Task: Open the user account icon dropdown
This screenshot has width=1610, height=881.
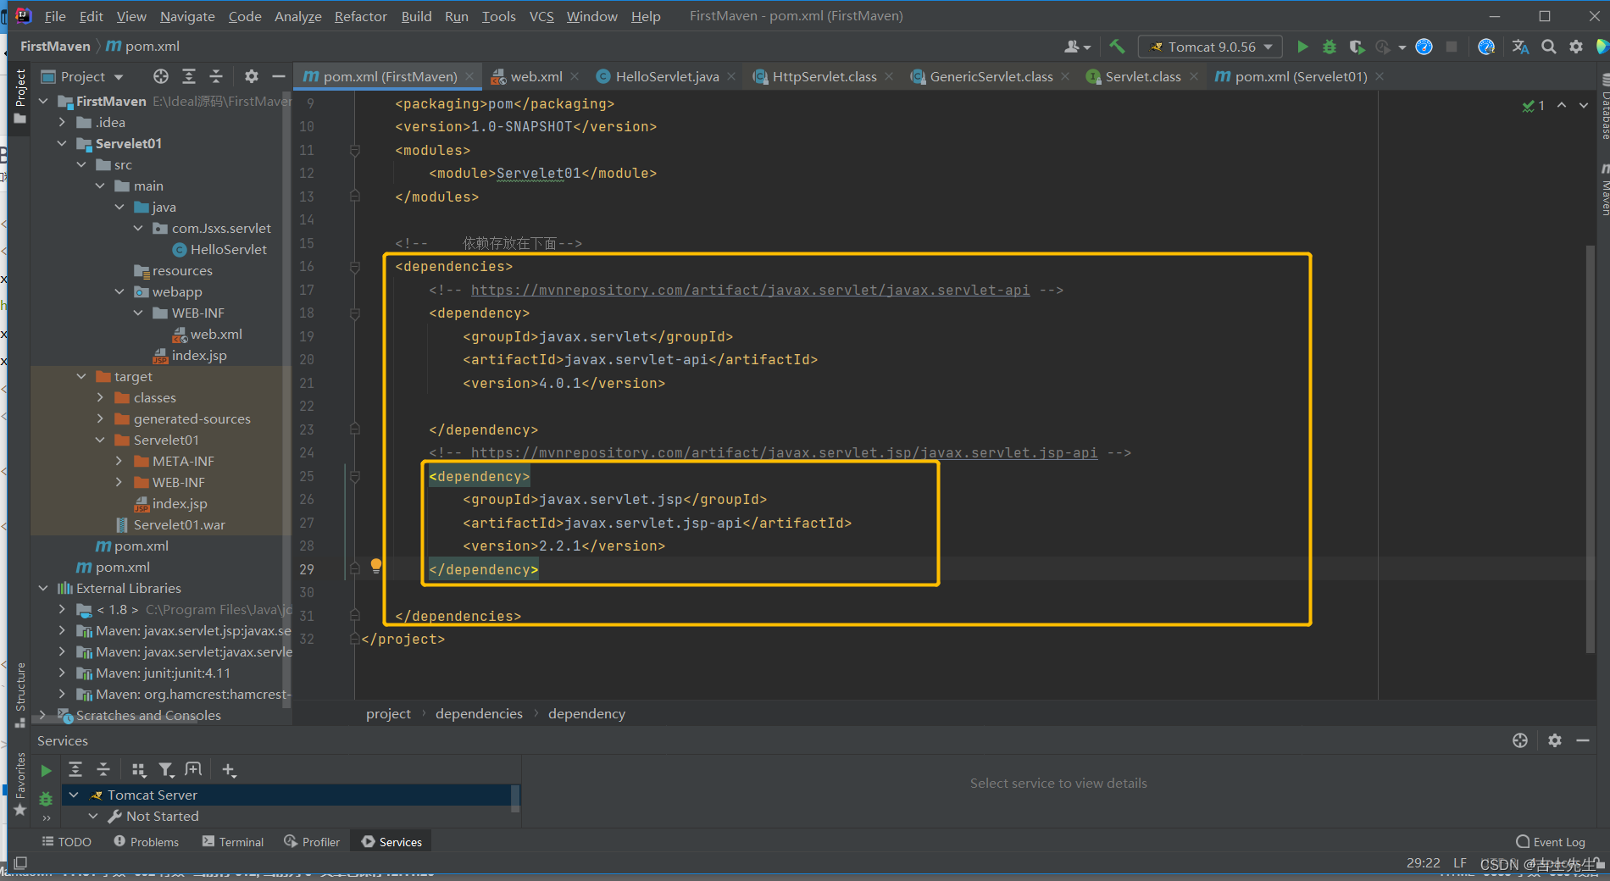Action: click(1077, 47)
